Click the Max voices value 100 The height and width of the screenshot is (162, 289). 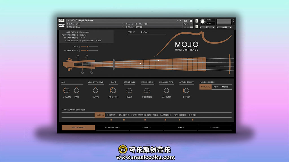(x=146, y=24)
